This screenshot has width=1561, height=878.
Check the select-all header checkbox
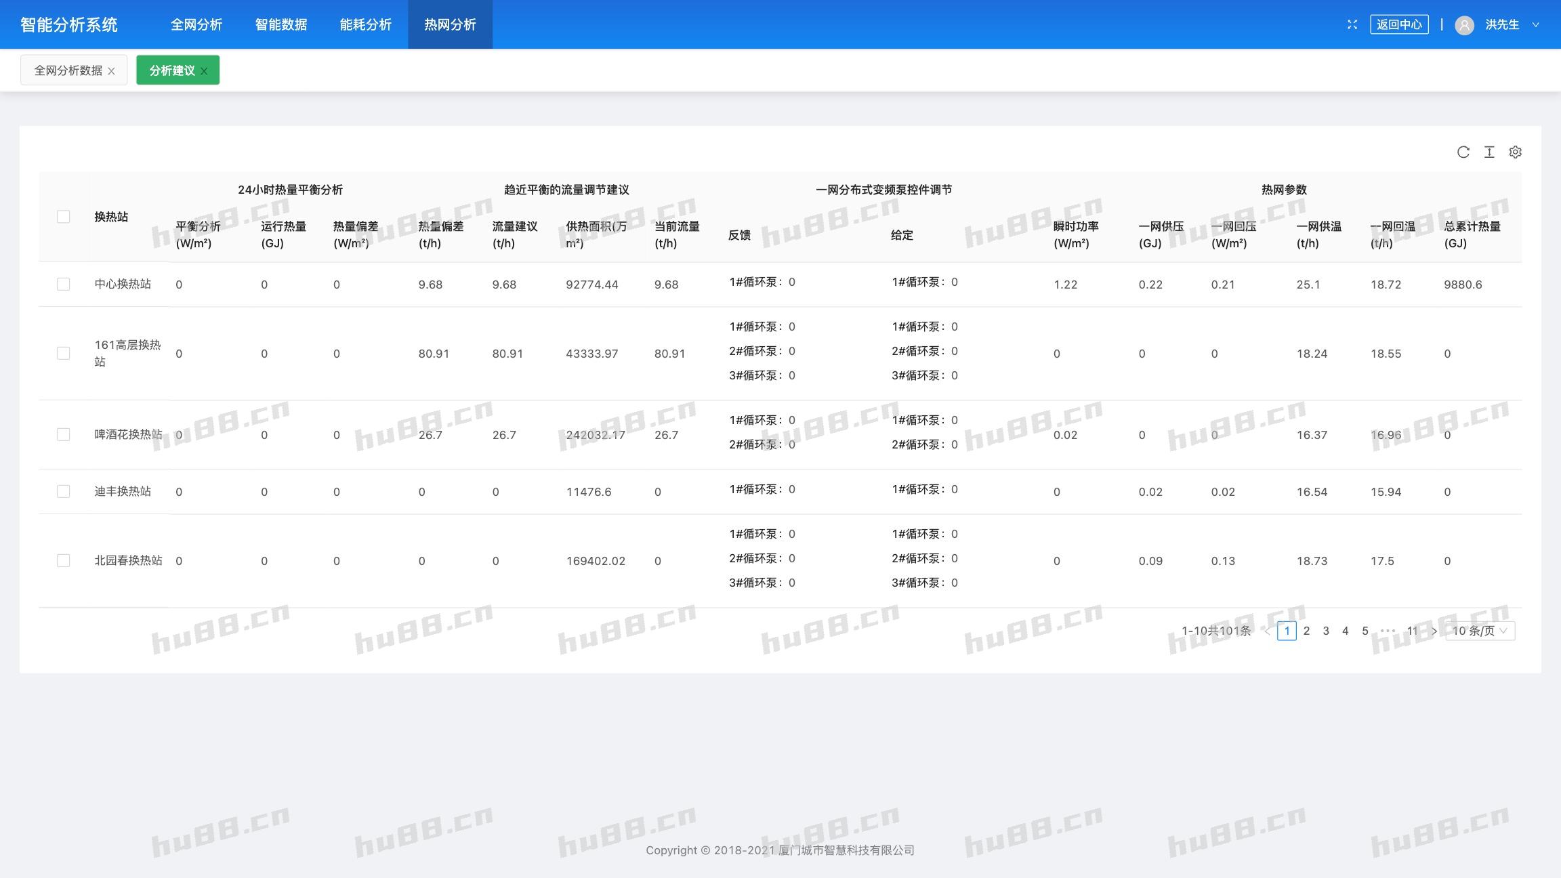[x=63, y=217]
